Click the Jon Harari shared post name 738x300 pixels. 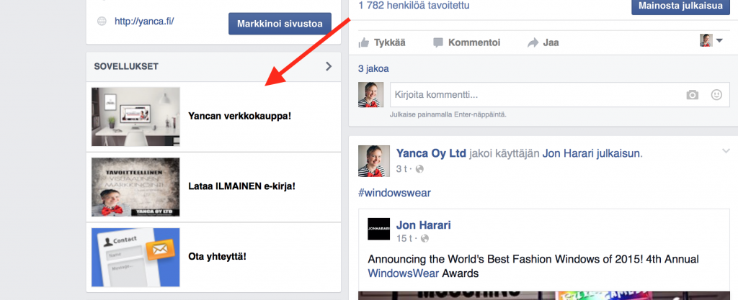click(424, 225)
